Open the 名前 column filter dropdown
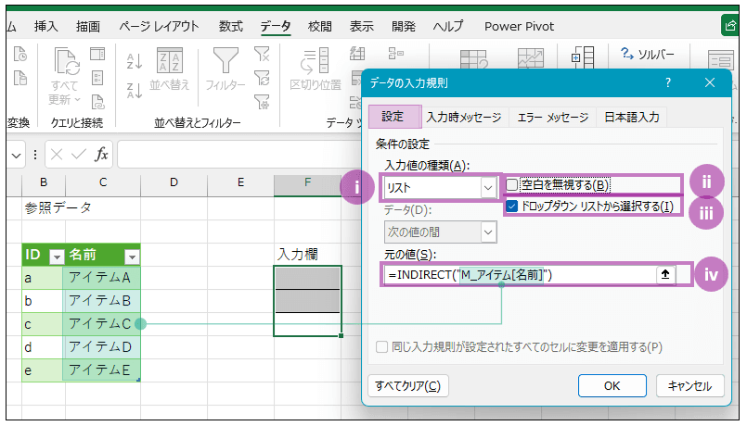Screen dimensions: 747x426 (x=132, y=257)
